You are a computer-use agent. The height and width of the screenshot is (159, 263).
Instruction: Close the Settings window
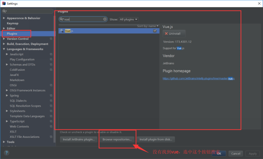click(259, 3)
